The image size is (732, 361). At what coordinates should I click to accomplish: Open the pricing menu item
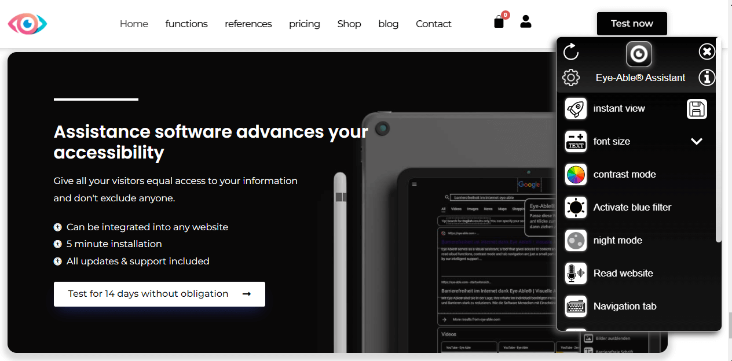pyautogui.click(x=305, y=24)
